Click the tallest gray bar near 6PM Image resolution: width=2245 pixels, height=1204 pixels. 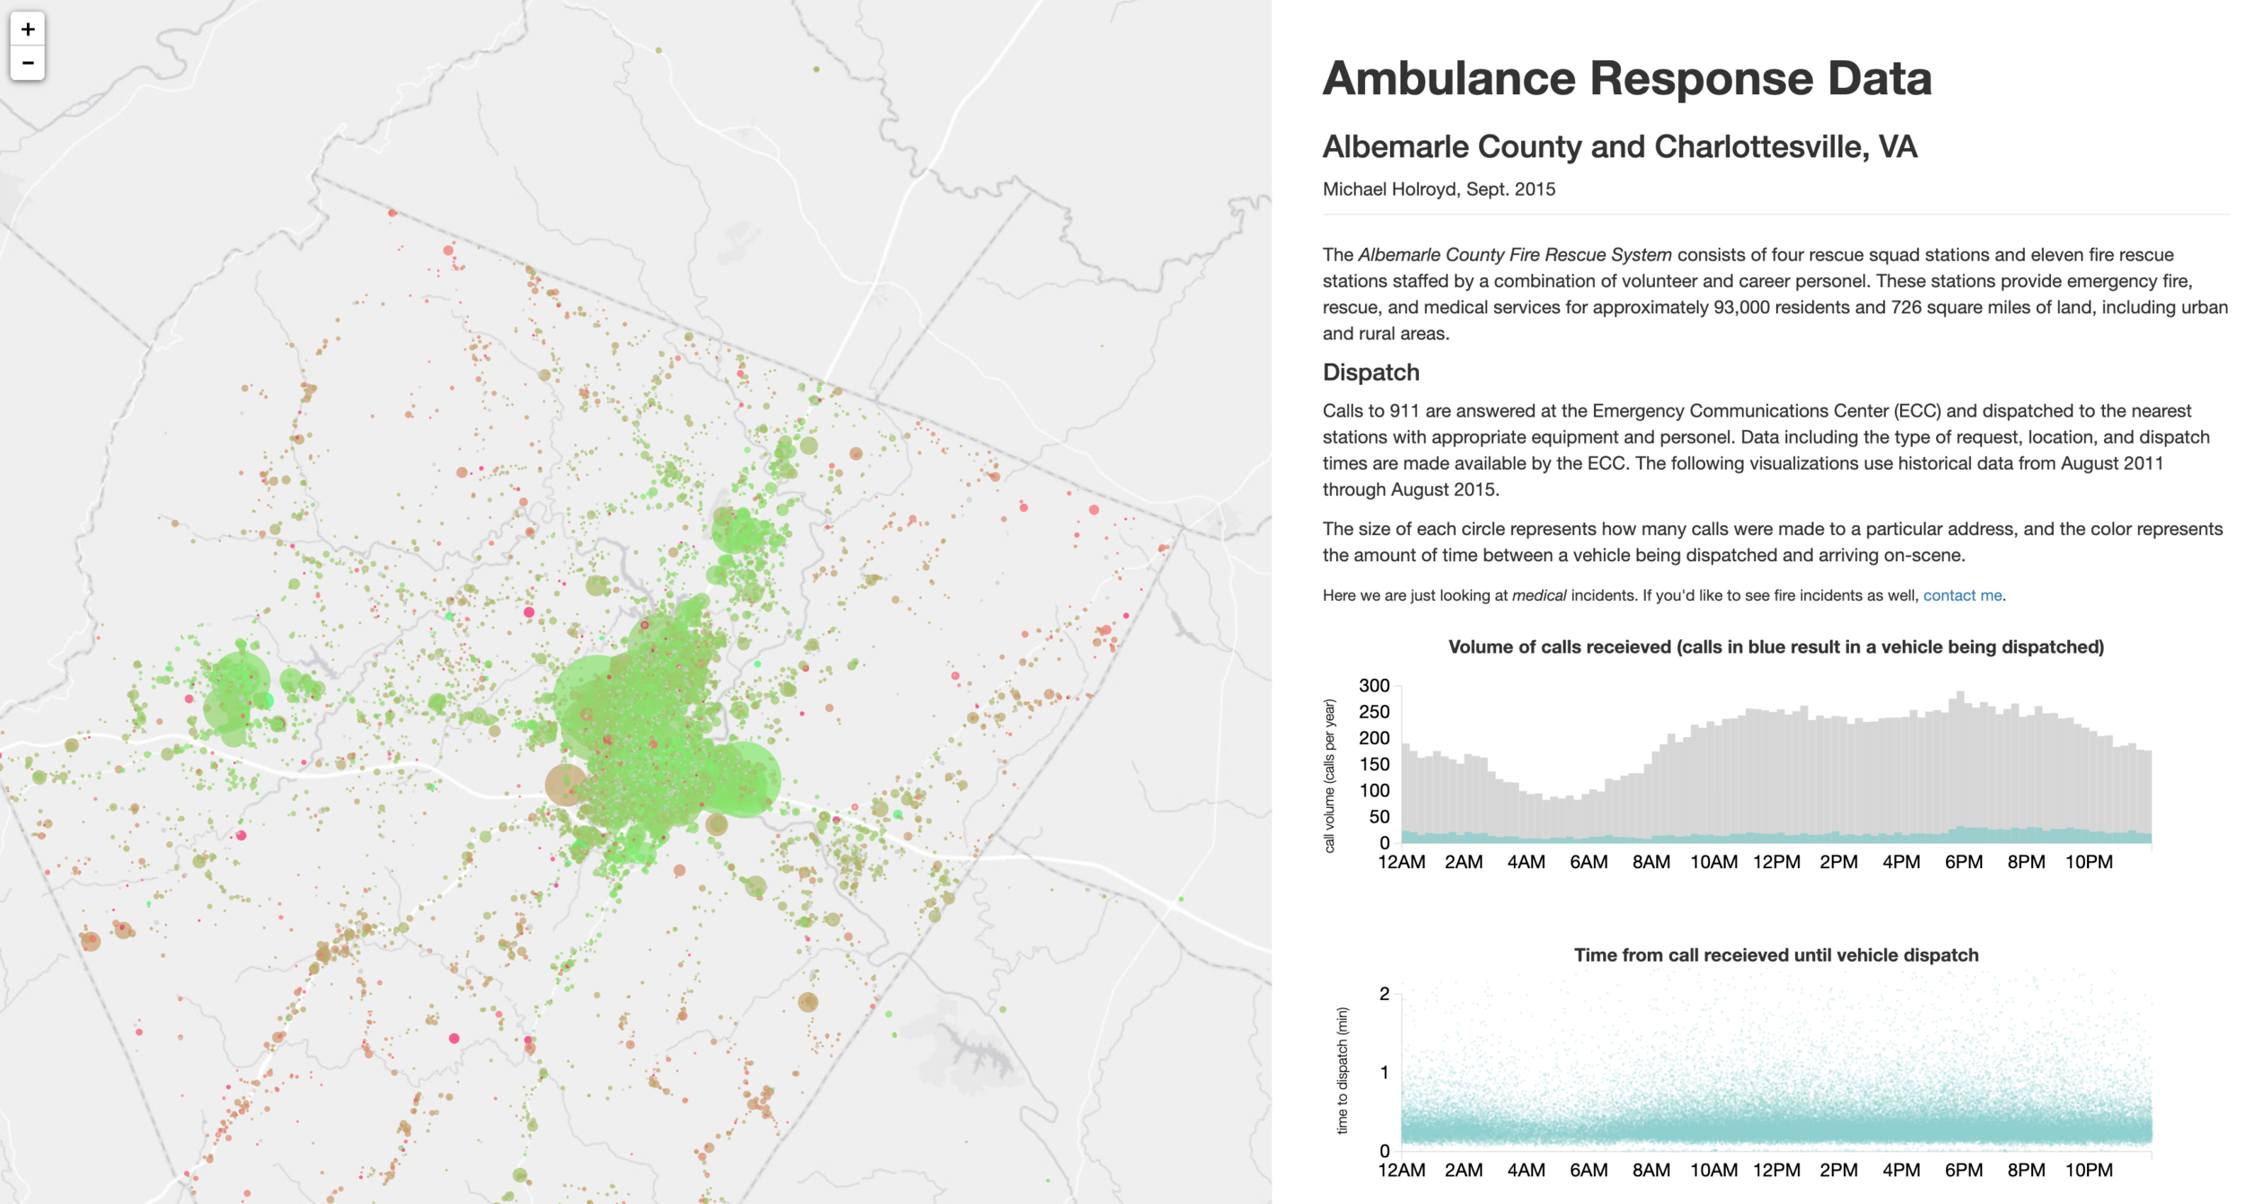tap(1960, 763)
